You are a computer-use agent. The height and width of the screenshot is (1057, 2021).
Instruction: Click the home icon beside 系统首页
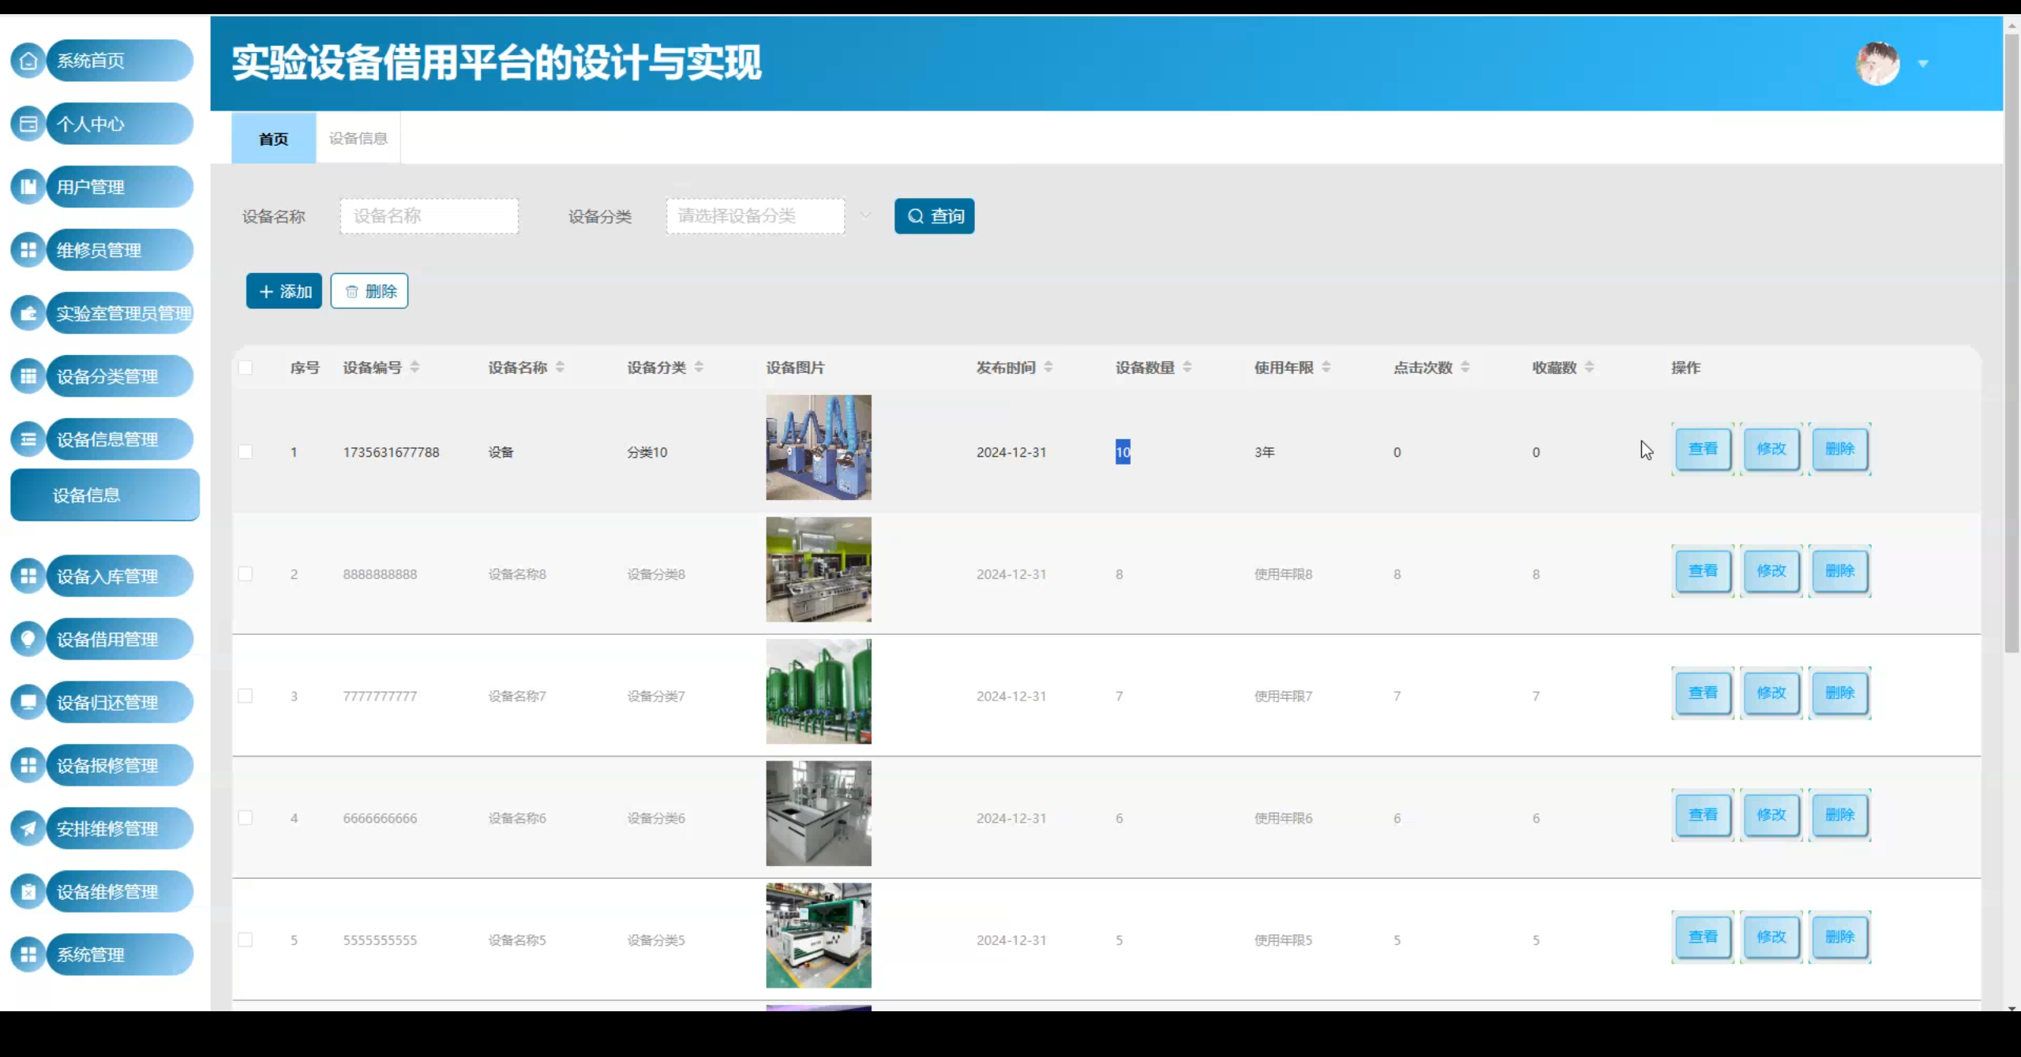[x=28, y=61]
